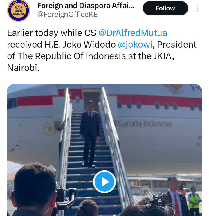209x216 pixels.
Task: Click the @ForeignOfficeKE handle
Action: click(67, 15)
